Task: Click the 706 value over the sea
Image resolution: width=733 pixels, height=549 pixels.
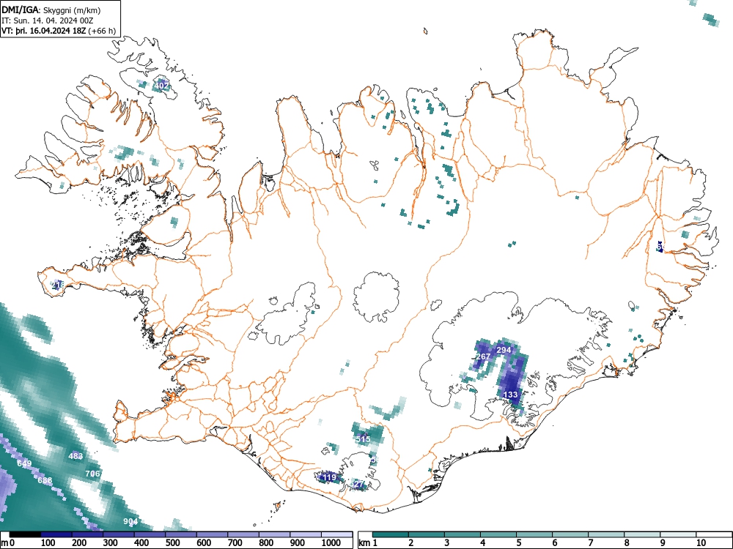Action: tap(92, 474)
